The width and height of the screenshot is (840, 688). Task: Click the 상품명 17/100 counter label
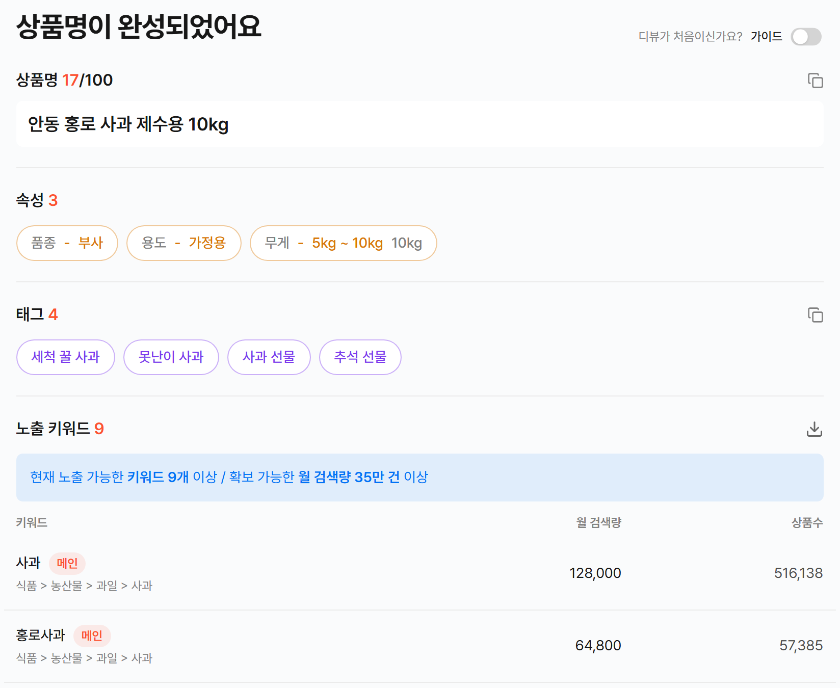[64, 80]
